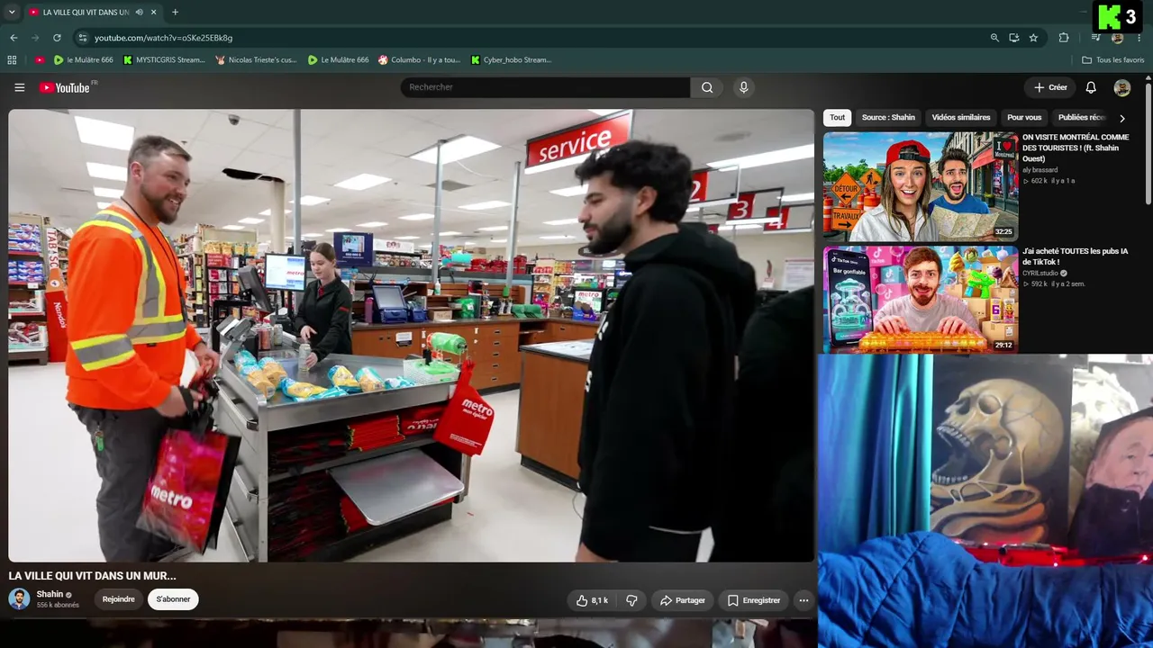Click the Rejoindre button
Image resolution: width=1153 pixels, height=648 pixels.
coord(118,599)
